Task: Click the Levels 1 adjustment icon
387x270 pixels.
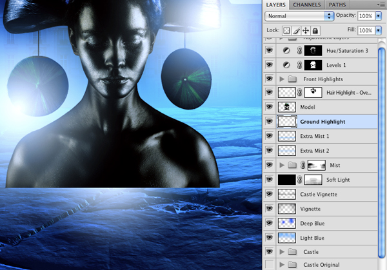Action: point(286,65)
